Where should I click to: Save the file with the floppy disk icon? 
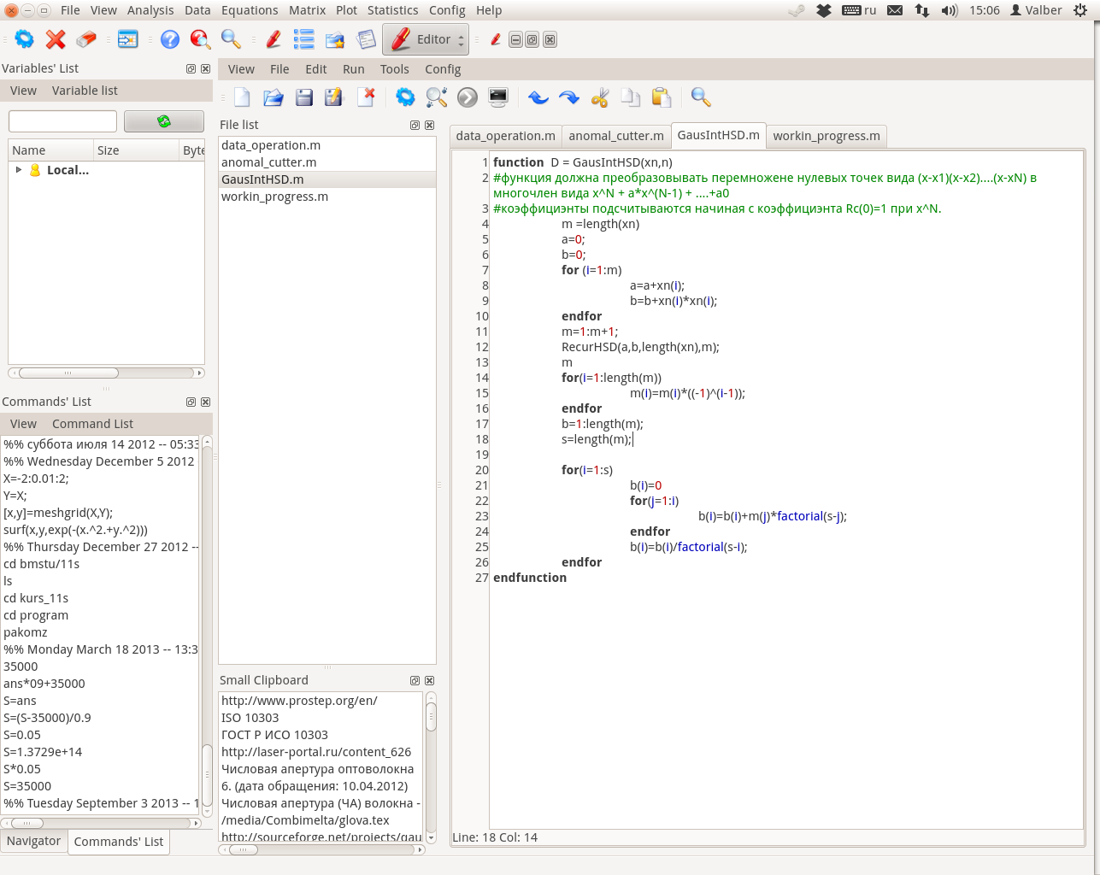[303, 97]
